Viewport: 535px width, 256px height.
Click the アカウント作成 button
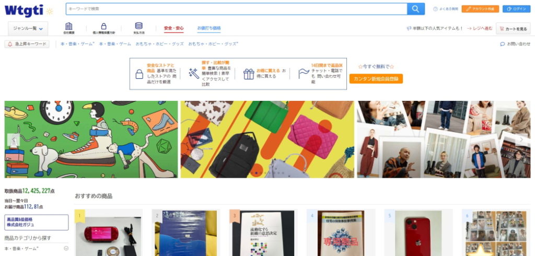click(480, 9)
